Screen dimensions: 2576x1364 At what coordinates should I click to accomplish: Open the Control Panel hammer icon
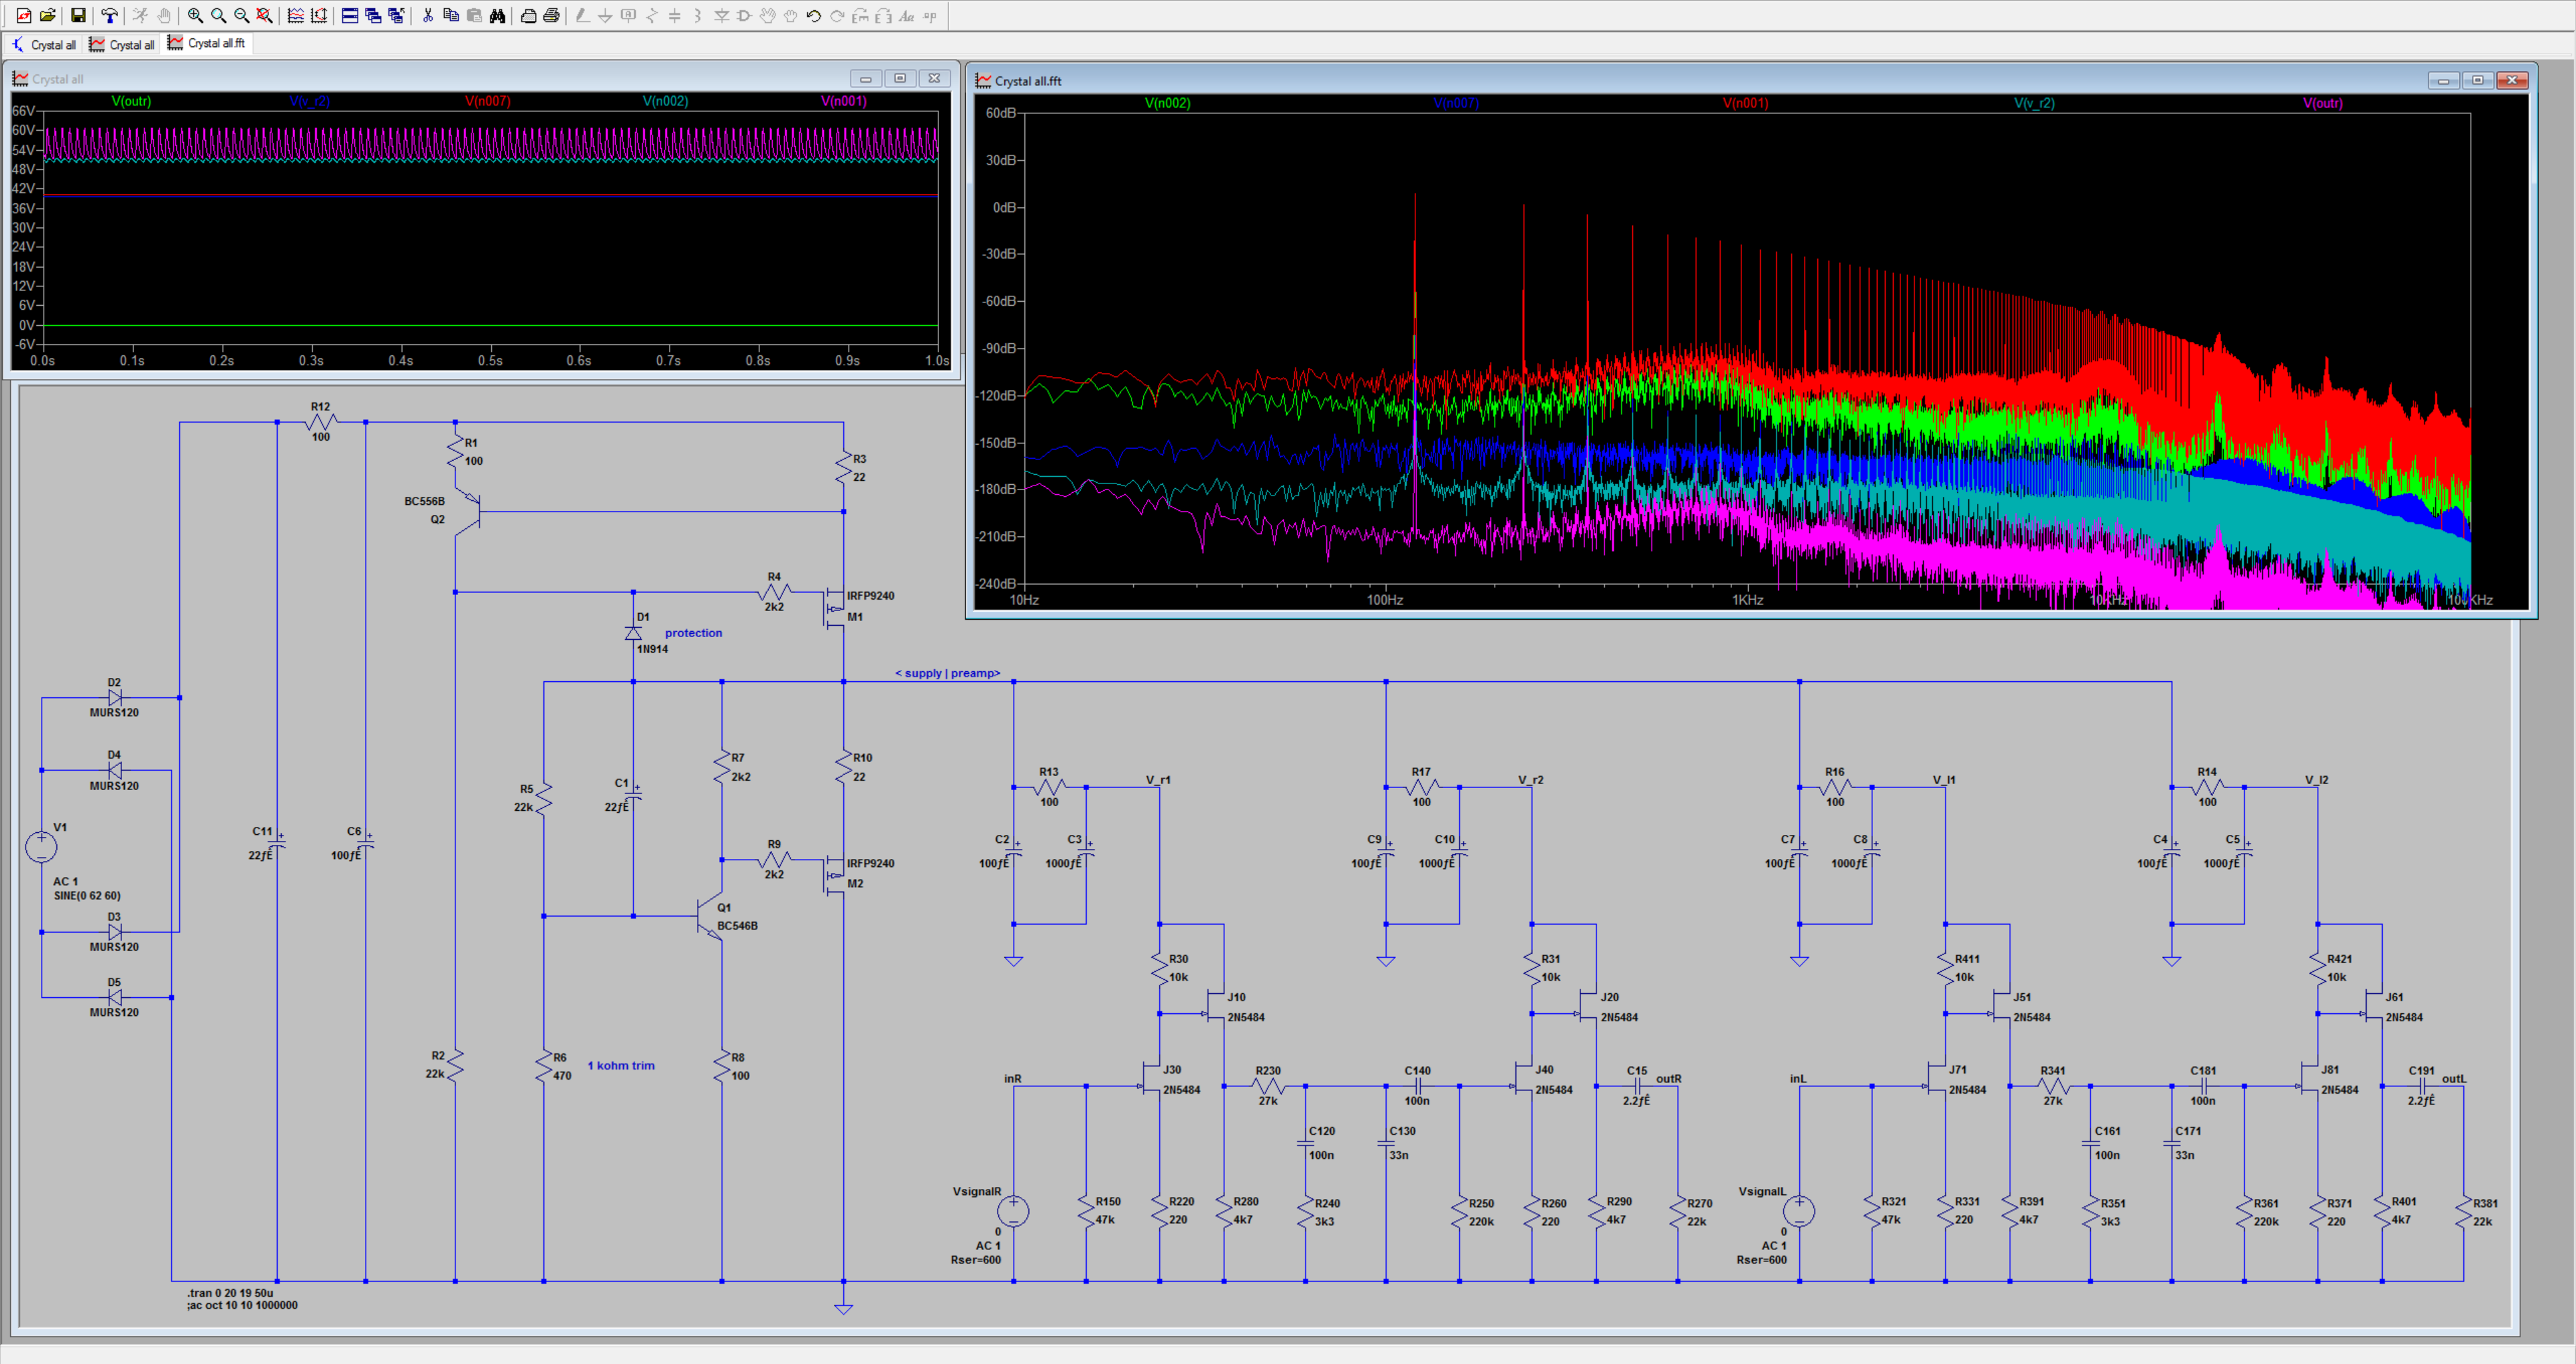click(x=110, y=15)
